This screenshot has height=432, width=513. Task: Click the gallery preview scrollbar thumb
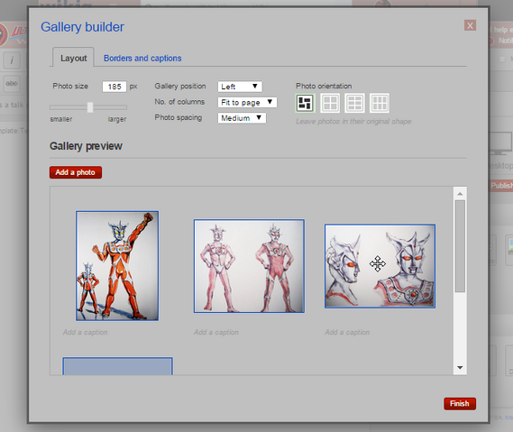460,246
